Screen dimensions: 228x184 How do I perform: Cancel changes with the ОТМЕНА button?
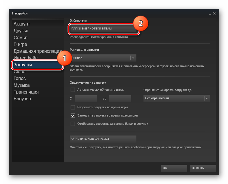pos(203,168)
